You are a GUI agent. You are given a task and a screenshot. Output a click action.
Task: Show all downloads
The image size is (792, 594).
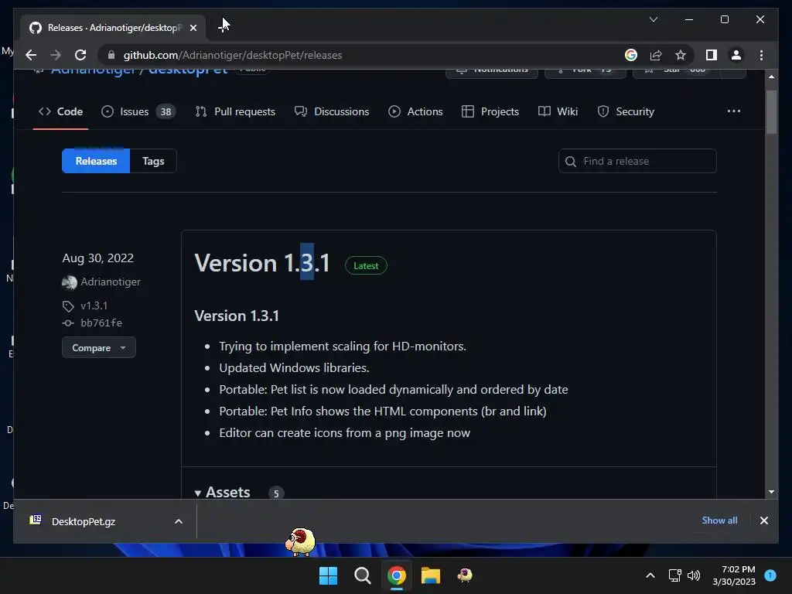pyautogui.click(x=719, y=521)
